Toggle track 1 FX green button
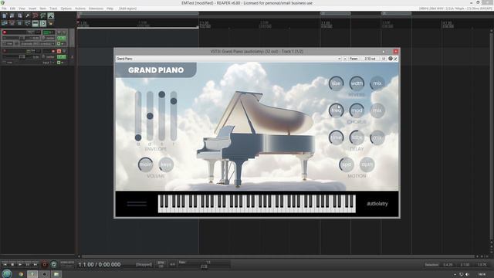Screen dimensions: 494x278 62,38
